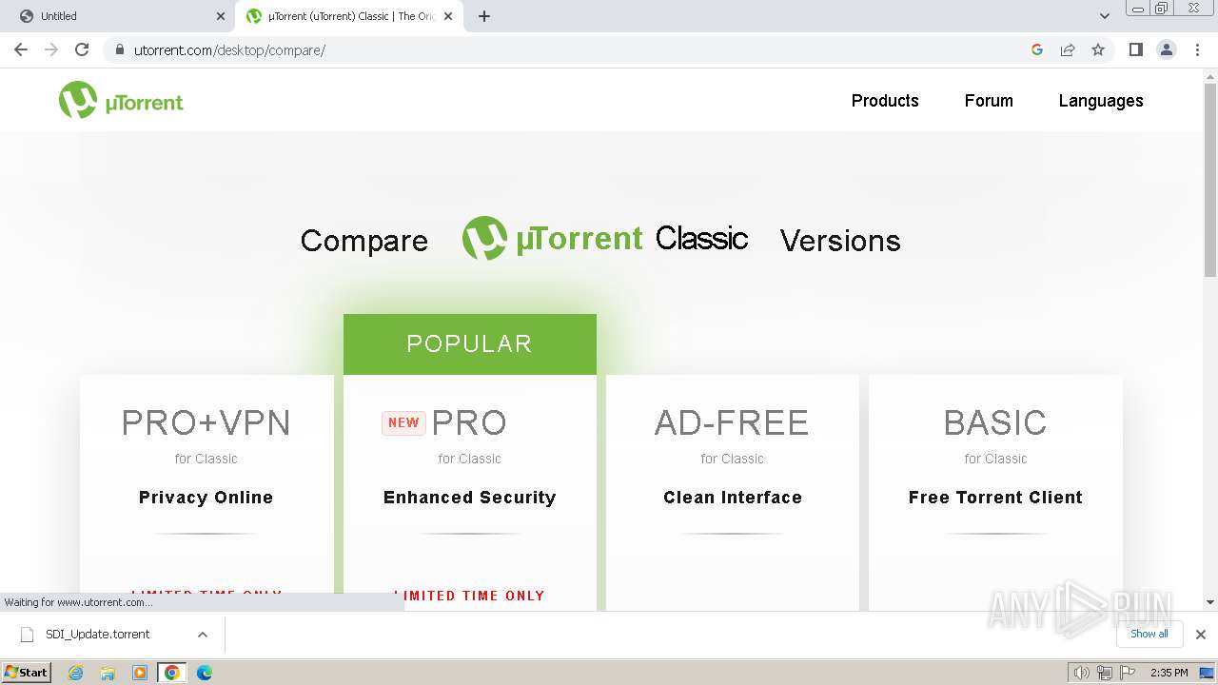Click the Enhanced Security text
The height and width of the screenshot is (685, 1218).
[x=470, y=498]
